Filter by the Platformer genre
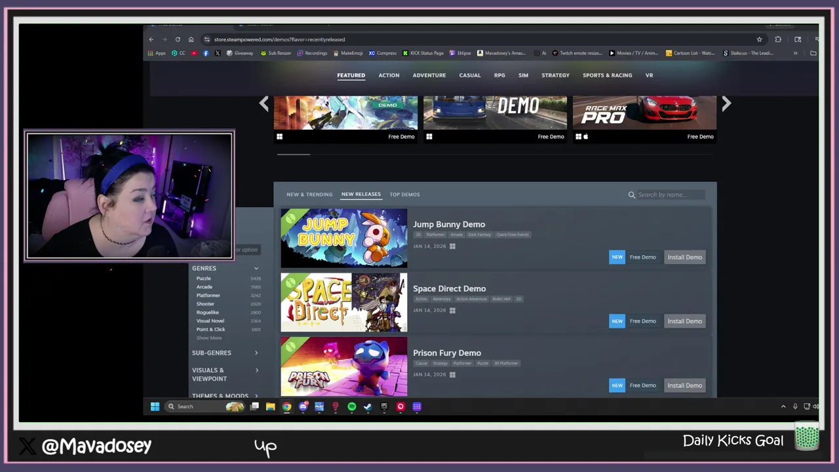 208,296
